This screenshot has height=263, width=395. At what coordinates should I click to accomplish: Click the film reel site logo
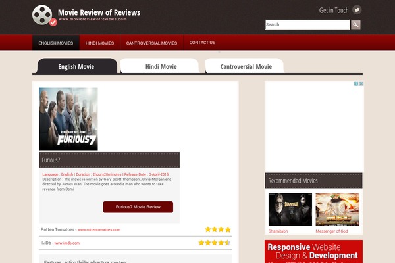[x=45, y=15]
